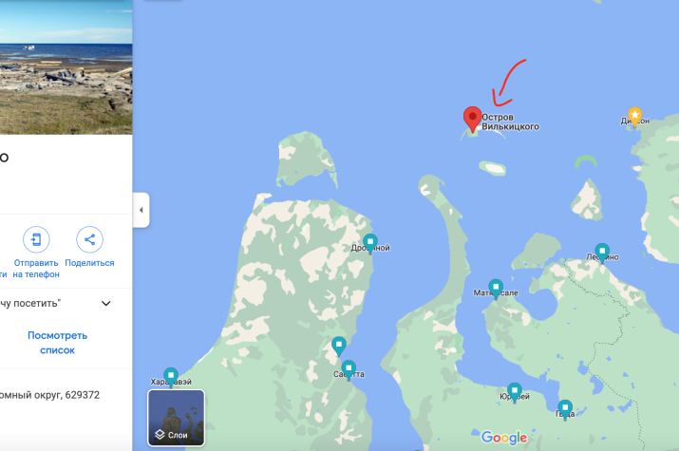
Task: Expand the 'хочу посетить' list chevron
Action: click(106, 304)
